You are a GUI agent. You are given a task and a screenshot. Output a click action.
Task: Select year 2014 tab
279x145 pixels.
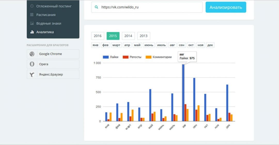(x=128, y=36)
